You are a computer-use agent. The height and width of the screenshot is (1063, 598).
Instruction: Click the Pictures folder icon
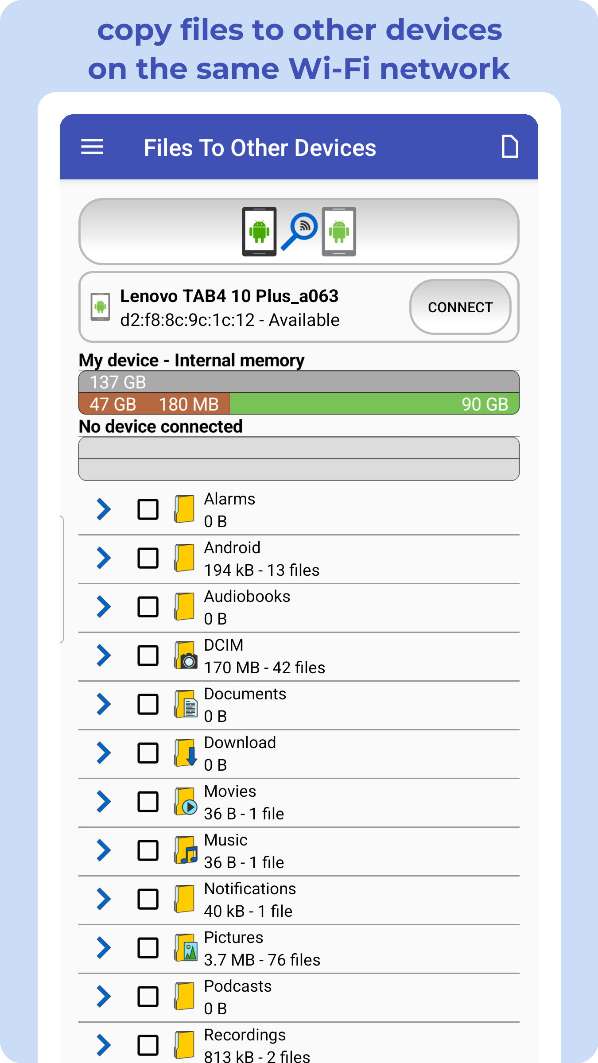point(185,947)
